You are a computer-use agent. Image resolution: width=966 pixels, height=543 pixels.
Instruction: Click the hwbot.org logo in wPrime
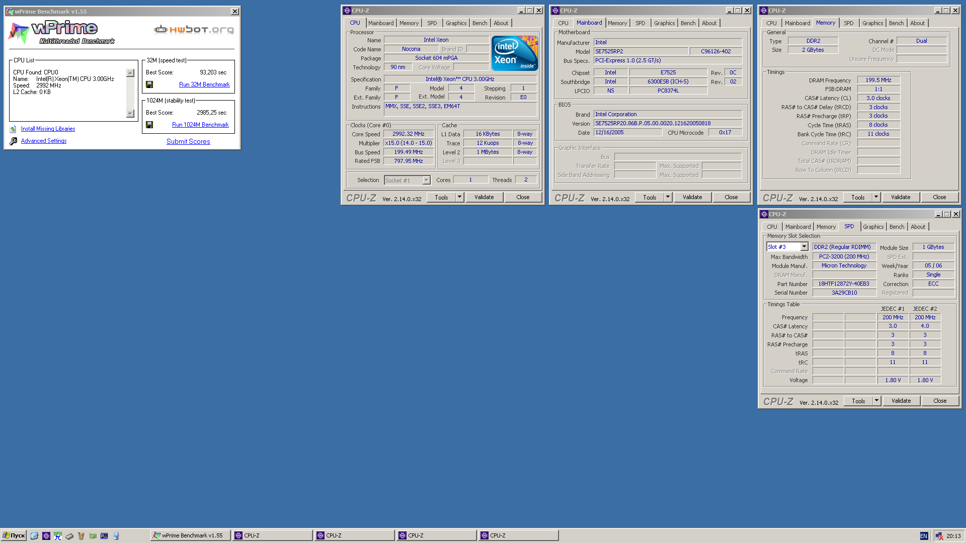pyautogui.click(x=194, y=30)
